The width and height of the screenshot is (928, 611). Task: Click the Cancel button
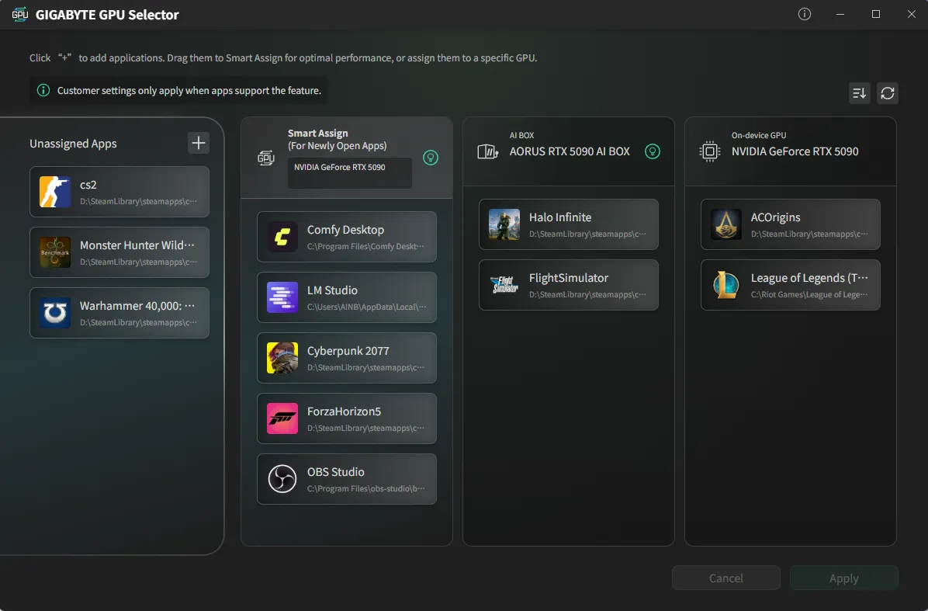[x=726, y=578]
